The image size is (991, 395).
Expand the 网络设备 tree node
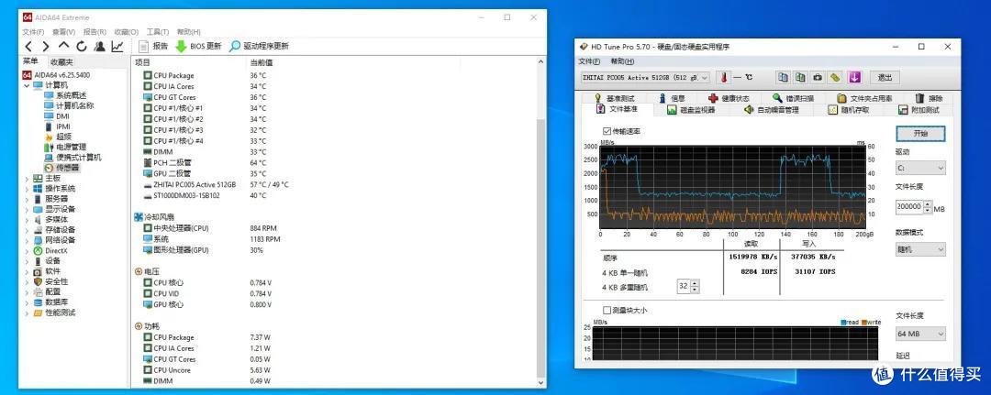[28, 240]
